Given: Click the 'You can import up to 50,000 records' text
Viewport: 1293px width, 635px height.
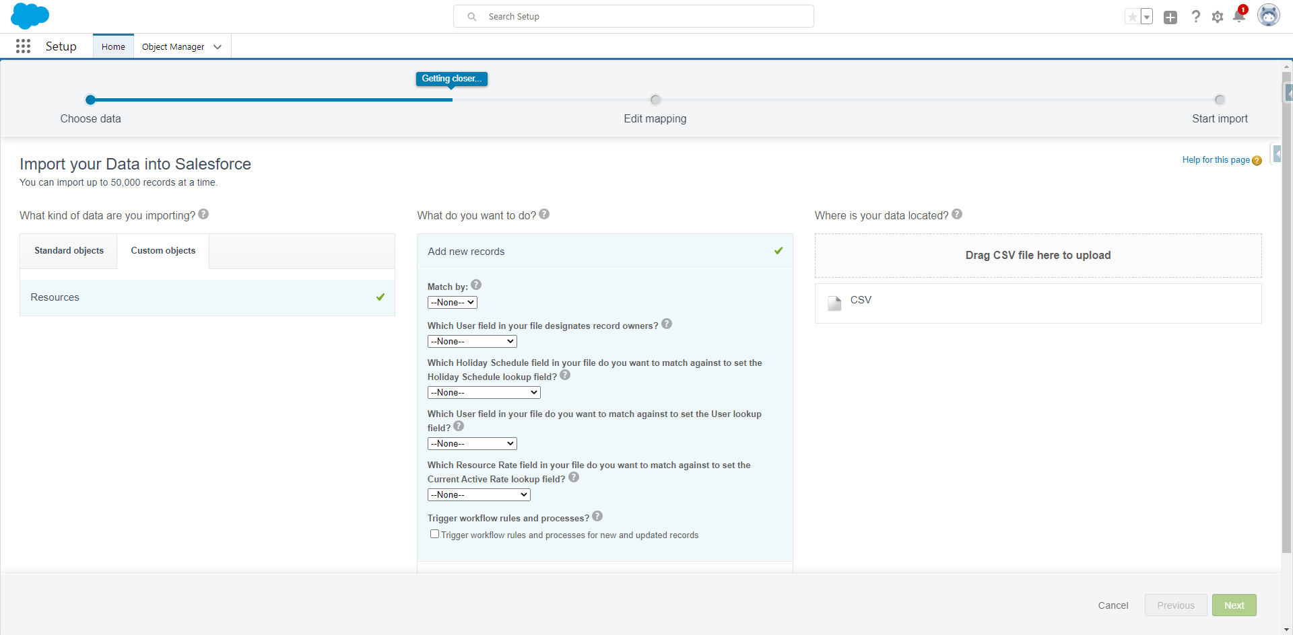Looking at the screenshot, I should click(x=119, y=182).
